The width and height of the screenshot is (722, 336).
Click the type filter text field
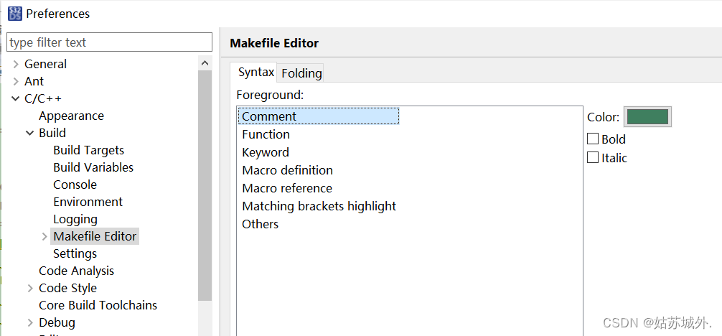(x=110, y=42)
